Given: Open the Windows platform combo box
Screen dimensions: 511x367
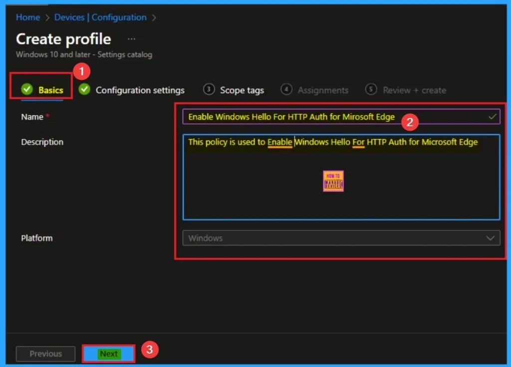Looking at the screenshot, I should [334, 238].
